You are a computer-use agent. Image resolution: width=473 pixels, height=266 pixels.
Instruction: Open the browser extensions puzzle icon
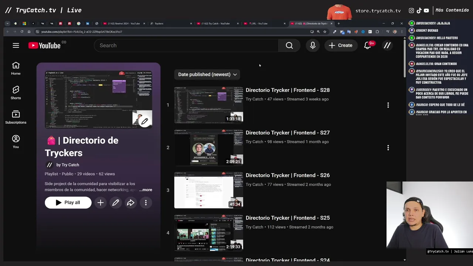[x=377, y=32]
